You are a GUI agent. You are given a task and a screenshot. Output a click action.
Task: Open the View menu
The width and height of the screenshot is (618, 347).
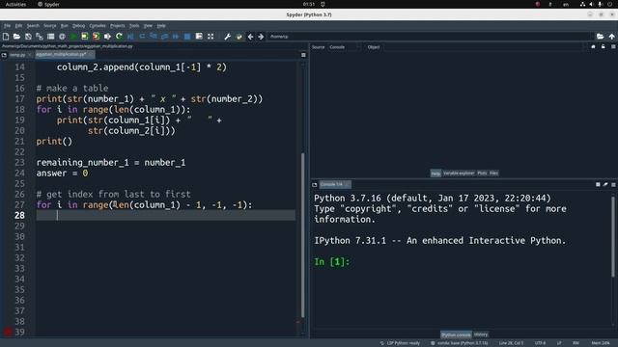pyautogui.click(x=148, y=26)
